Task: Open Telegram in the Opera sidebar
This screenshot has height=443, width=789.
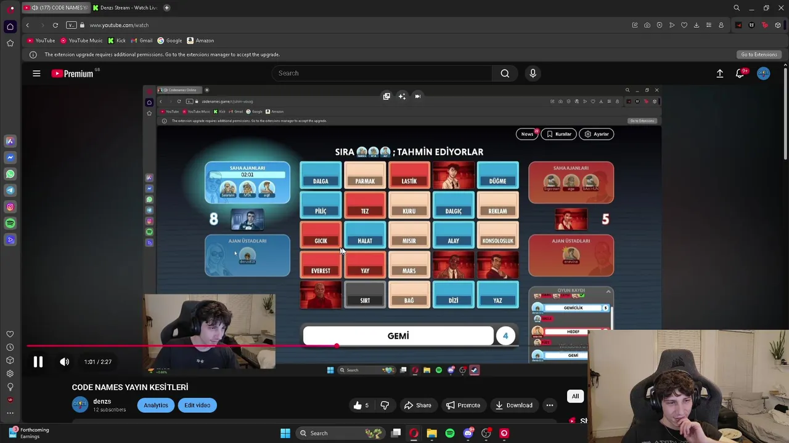Action: pos(10,191)
